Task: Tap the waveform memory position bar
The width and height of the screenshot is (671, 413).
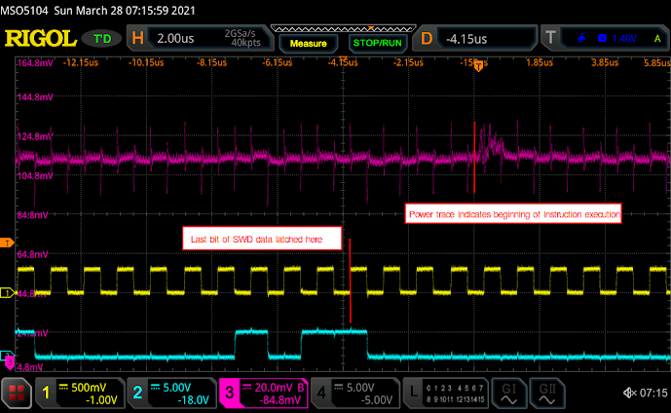Action: (344, 28)
